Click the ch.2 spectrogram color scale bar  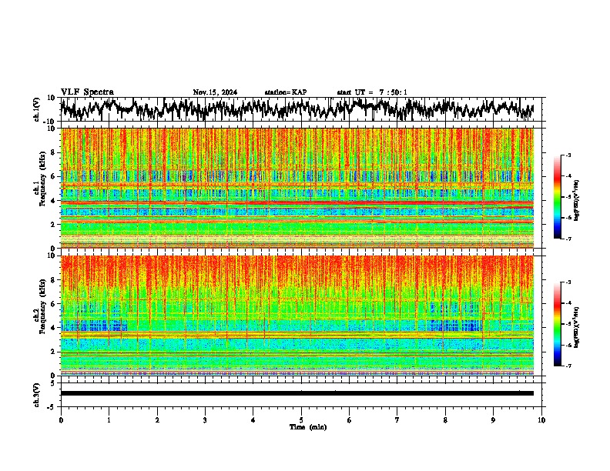[x=558, y=324]
